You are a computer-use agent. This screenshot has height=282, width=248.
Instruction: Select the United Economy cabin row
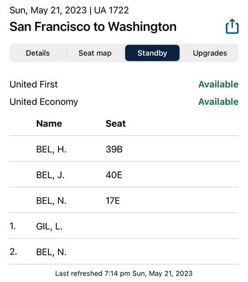point(124,102)
